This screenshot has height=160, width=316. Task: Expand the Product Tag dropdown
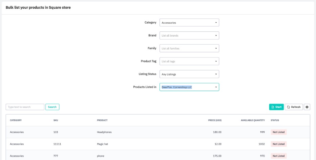(189, 61)
